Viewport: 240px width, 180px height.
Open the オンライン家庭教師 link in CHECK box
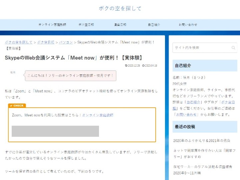tap(98, 115)
